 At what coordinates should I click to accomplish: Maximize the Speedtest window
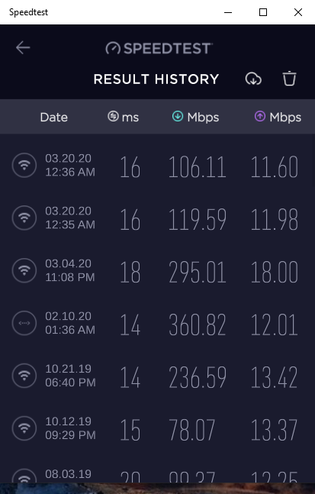263,12
